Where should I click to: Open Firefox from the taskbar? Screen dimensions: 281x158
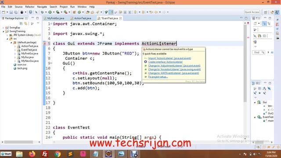click(x=32, y=154)
